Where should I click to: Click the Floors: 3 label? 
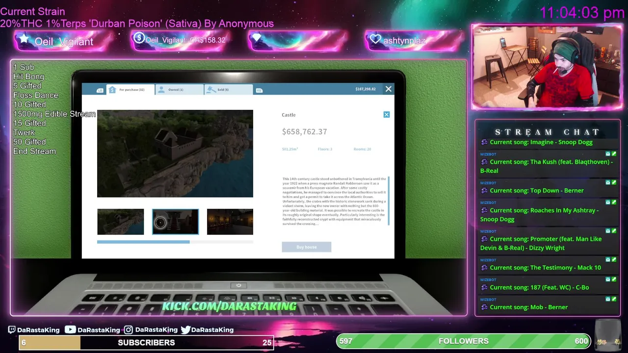point(325,149)
